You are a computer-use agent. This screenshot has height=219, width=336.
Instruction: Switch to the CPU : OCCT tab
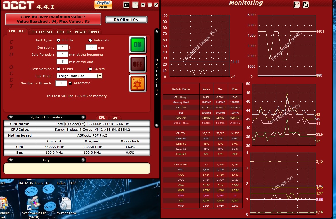pyautogui.click(x=17, y=31)
